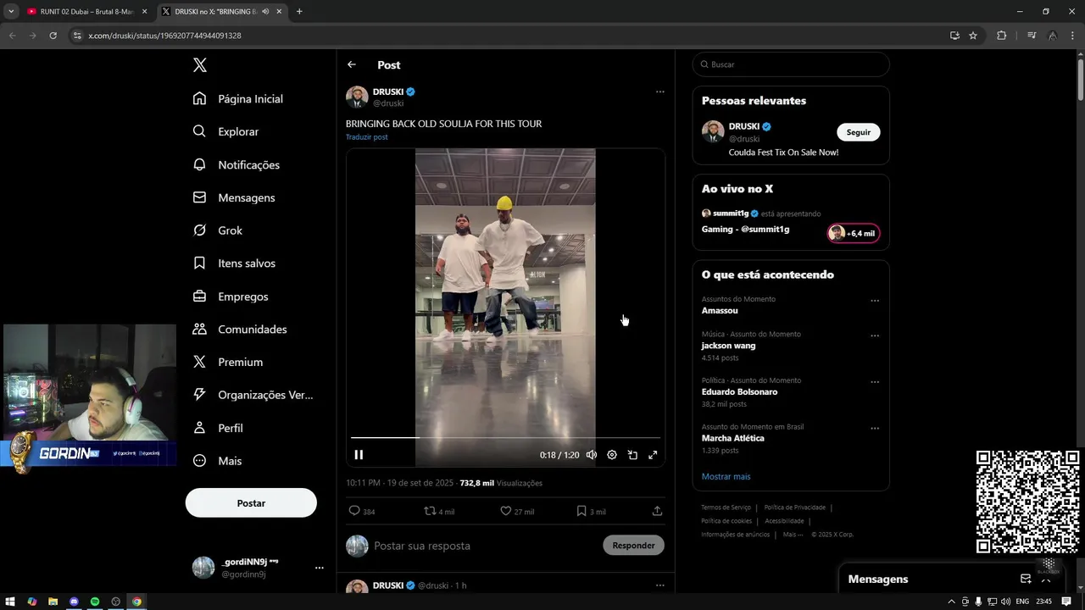Go back using the Post arrow

click(x=352, y=64)
